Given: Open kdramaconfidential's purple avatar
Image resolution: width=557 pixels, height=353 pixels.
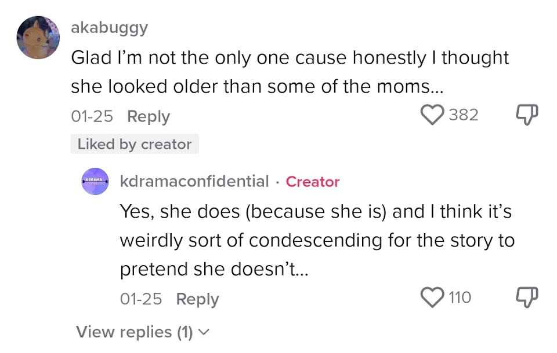Looking at the screenshot, I should click(x=95, y=181).
